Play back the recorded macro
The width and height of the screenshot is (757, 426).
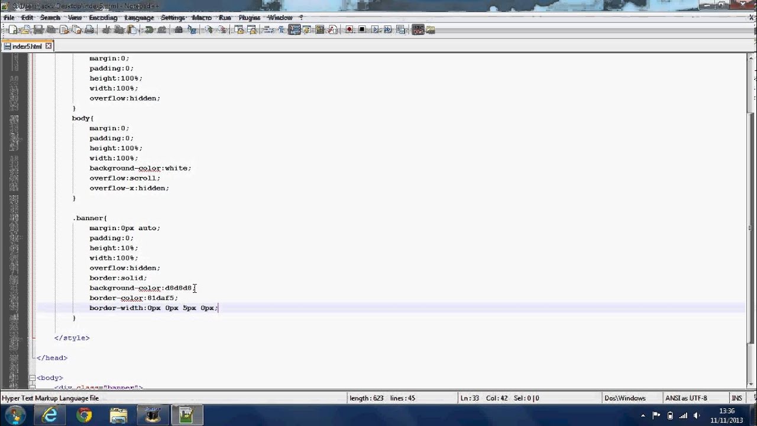point(375,30)
